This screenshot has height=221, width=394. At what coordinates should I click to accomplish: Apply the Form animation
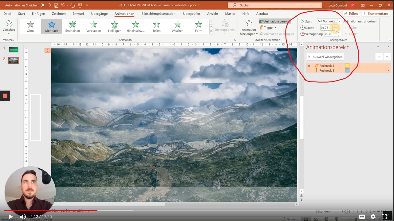[199, 26]
